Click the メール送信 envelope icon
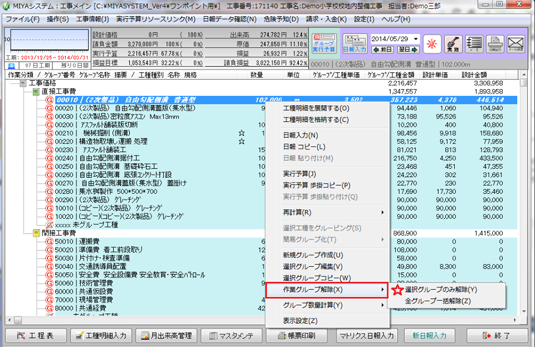The image size is (535, 347). (515, 44)
